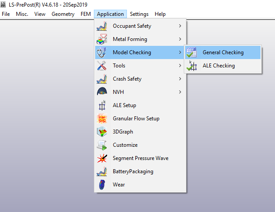This screenshot has width=275, height=212.
Task: Click the Segment Pressure Wave icon
Action: (x=102, y=158)
